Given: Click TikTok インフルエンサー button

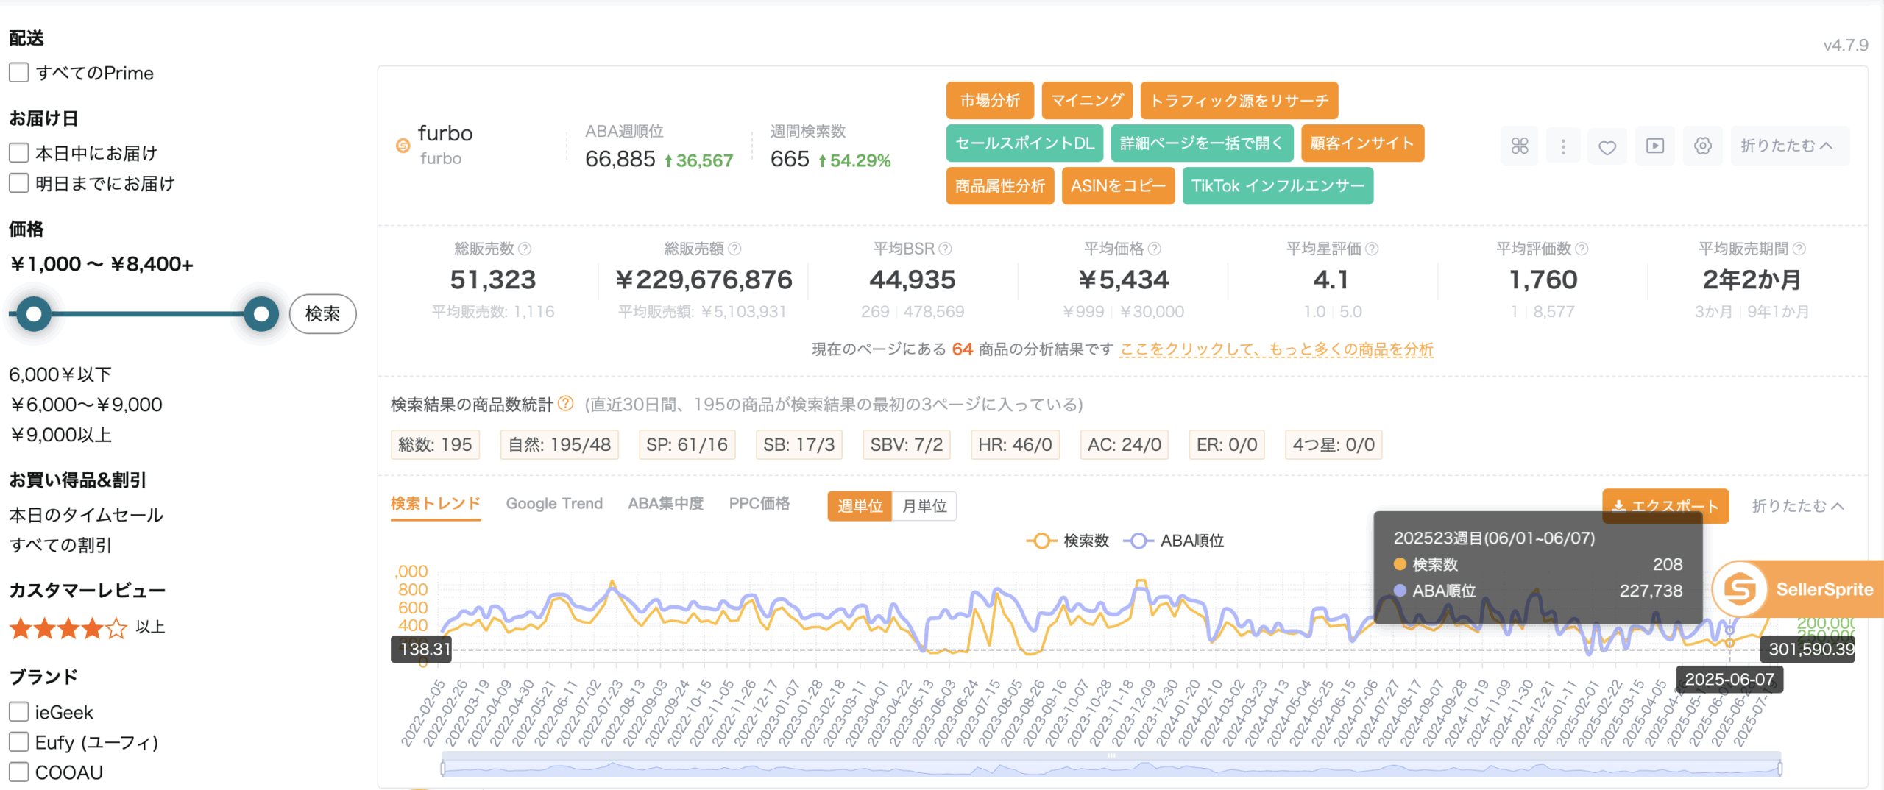Looking at the screenshot, I should [1278, 185].
